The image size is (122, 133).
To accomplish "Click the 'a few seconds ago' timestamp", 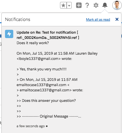I will click(x=31, y=126).
